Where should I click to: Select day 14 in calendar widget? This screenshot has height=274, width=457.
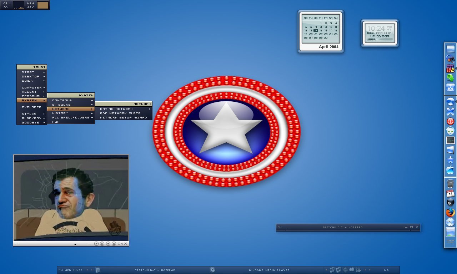coord(316,30)
